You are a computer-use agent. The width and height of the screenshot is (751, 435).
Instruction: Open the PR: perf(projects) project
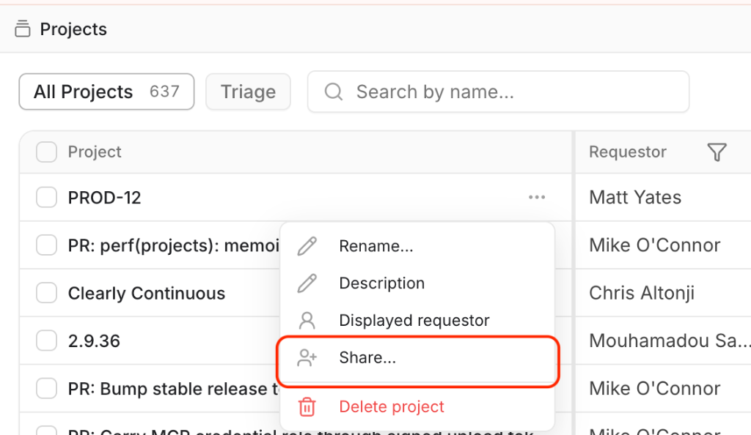(173, 245)
